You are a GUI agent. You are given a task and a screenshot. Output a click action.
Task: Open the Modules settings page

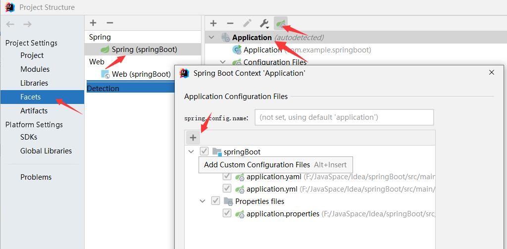click(35, 69)
